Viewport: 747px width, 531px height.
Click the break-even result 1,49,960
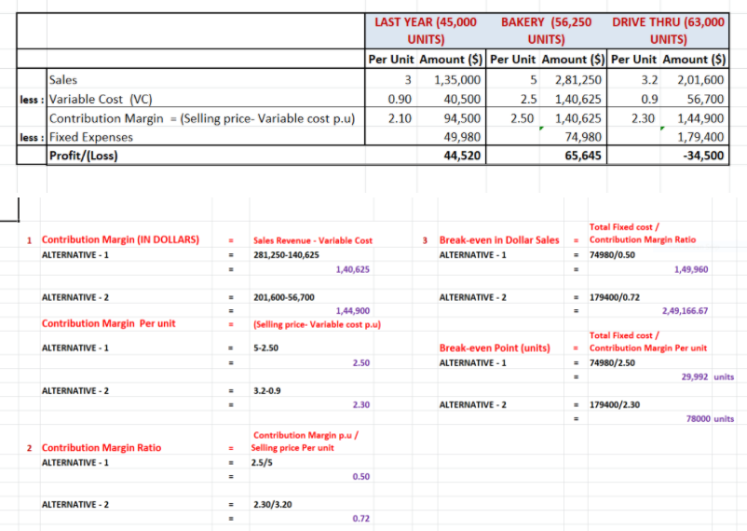point(691,269)
